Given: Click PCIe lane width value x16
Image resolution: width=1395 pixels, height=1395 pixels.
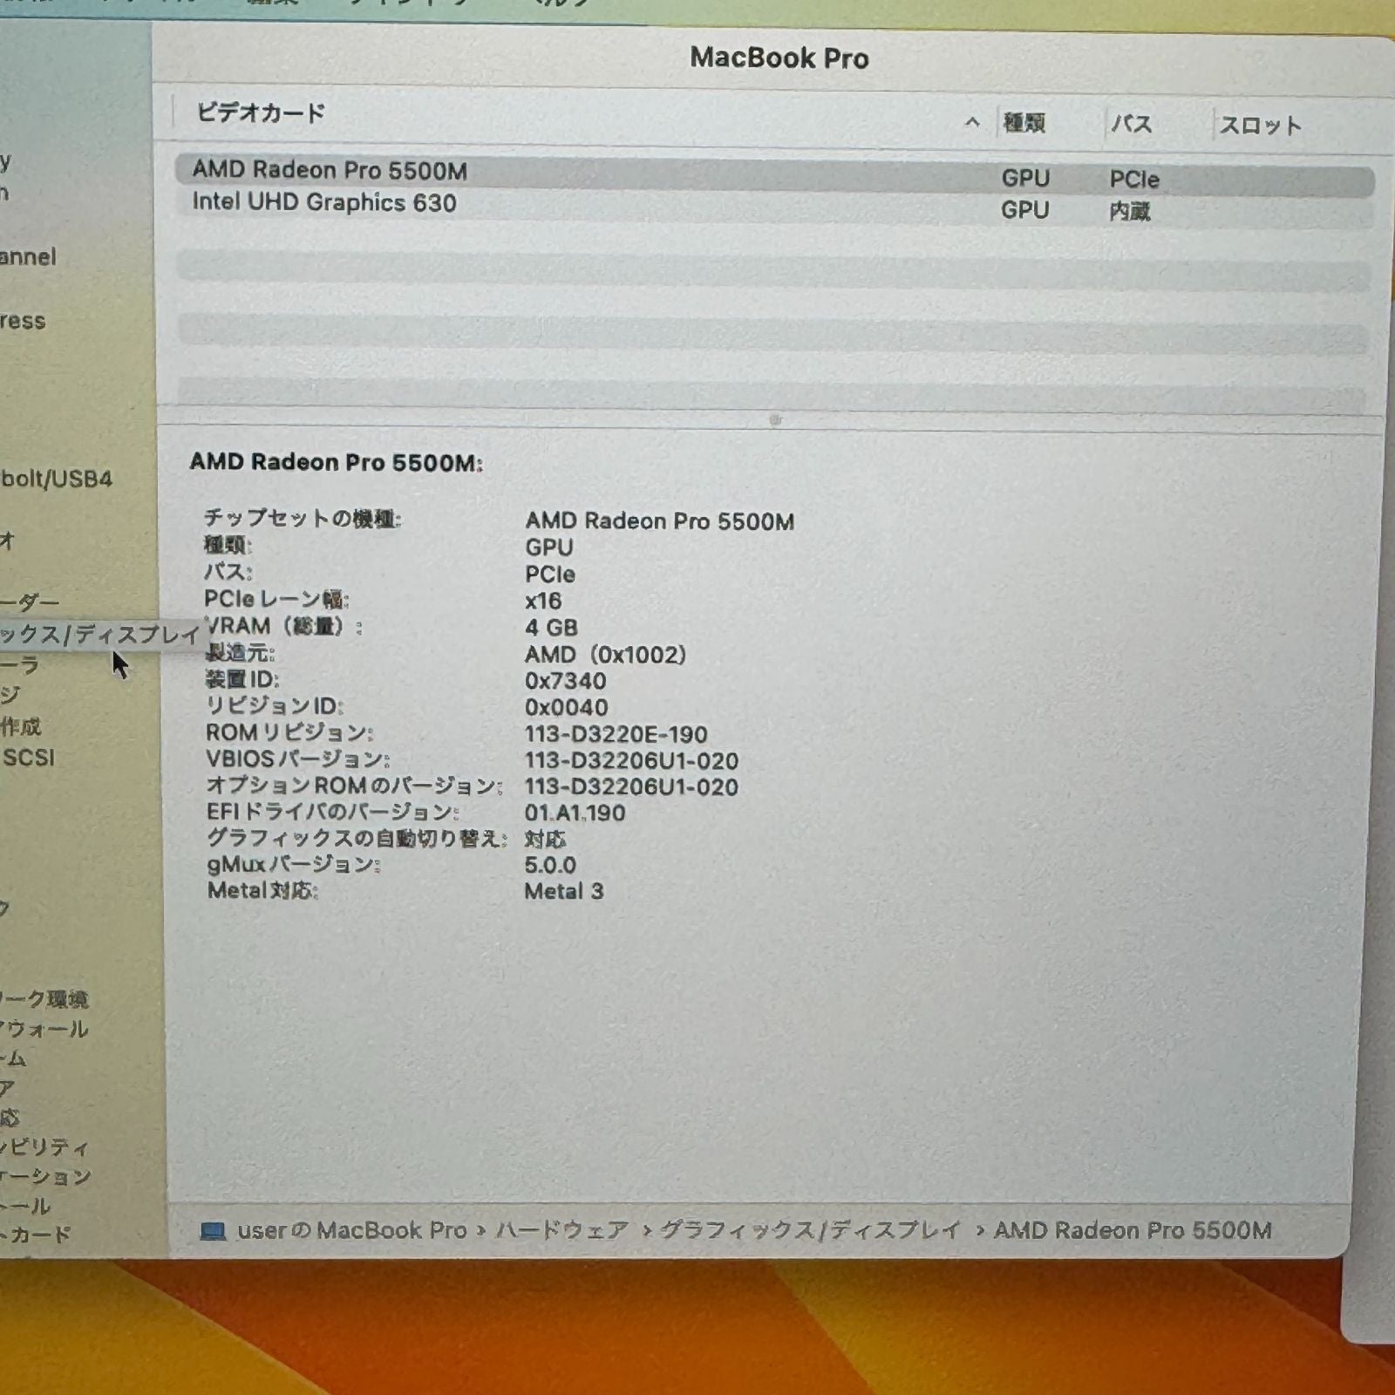Looking at the screenshot, I should coord(543,601).
